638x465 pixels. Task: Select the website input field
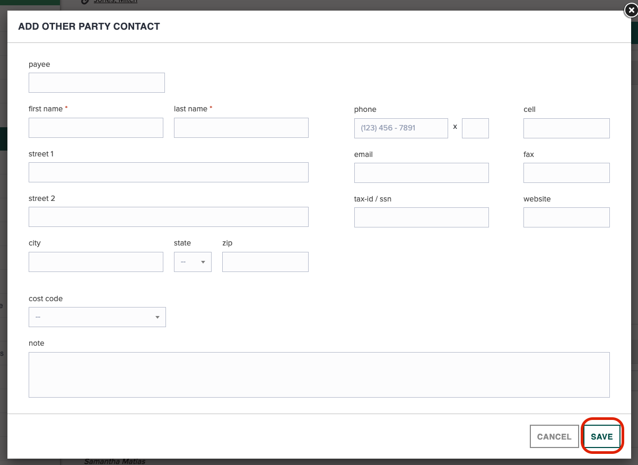[x=566, y=217]
